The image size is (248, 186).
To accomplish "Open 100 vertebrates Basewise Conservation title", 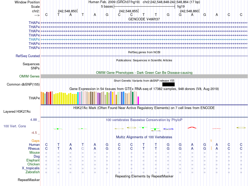I will (144, 120).
